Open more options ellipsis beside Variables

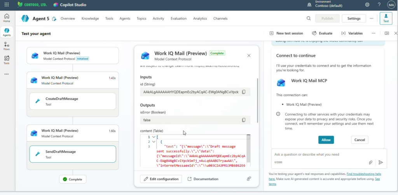[x=374, y=33]
